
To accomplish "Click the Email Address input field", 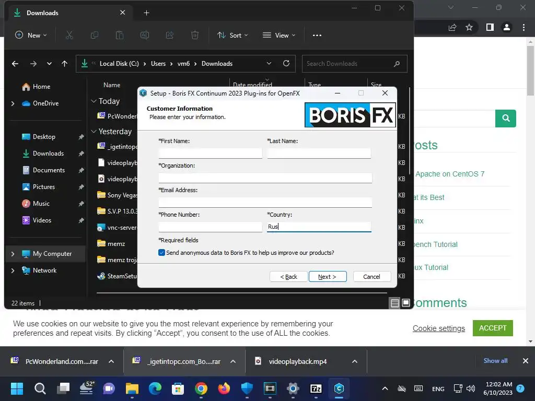I will point(265,202).
